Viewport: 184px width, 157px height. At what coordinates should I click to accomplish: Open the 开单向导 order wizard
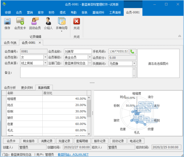coord(61,22)
